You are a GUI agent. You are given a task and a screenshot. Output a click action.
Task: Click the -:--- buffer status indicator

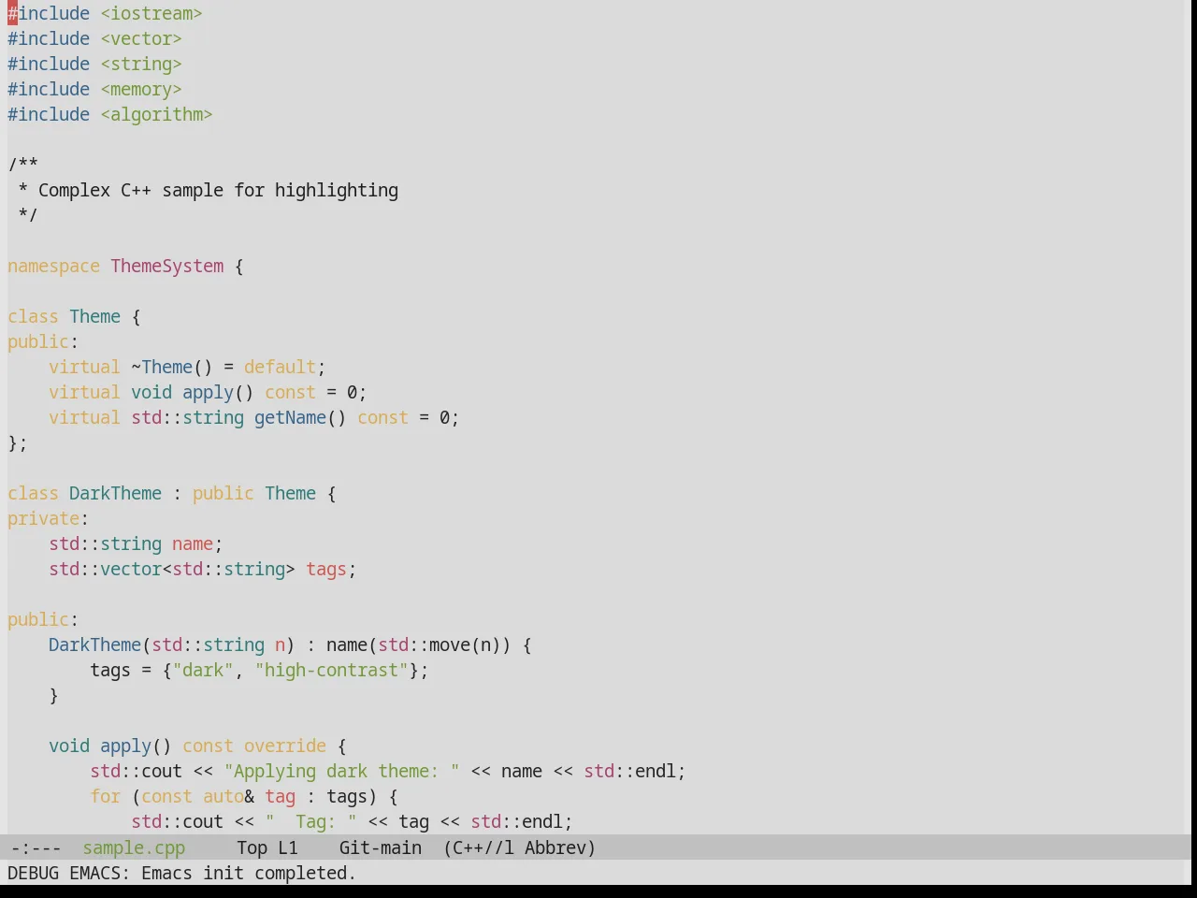tap(36, 847)
